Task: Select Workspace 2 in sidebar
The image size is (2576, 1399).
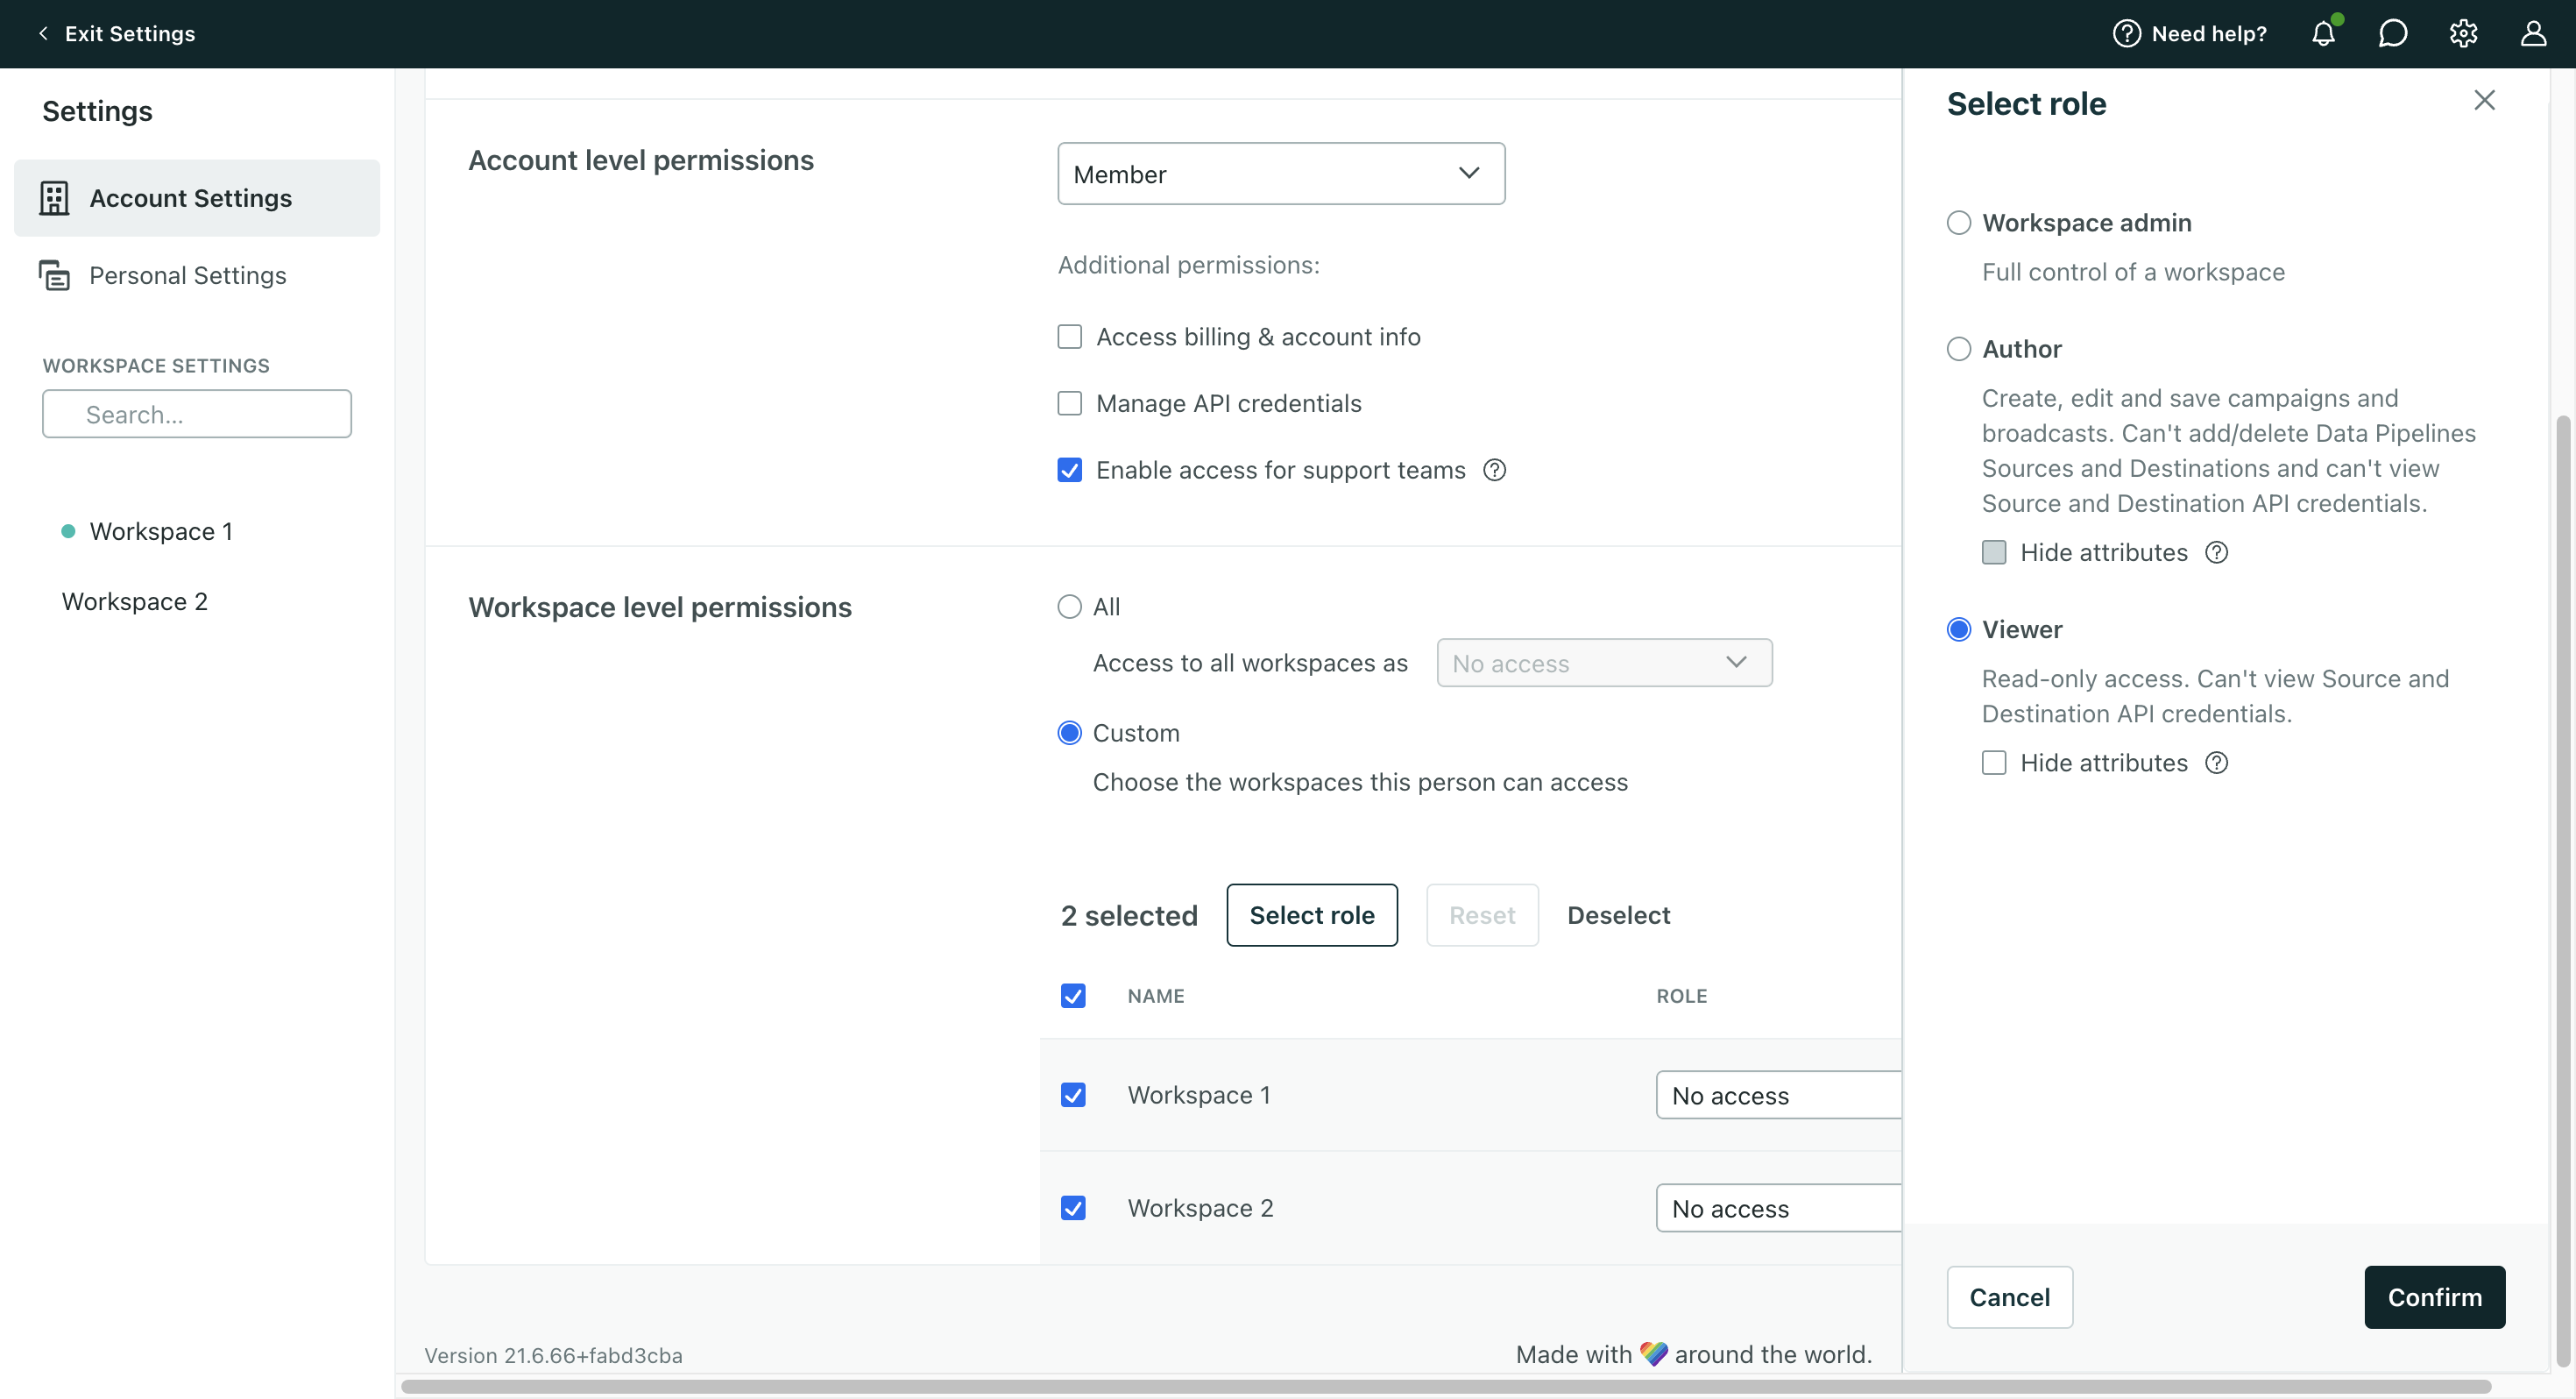Action: [x=135, y=601]
